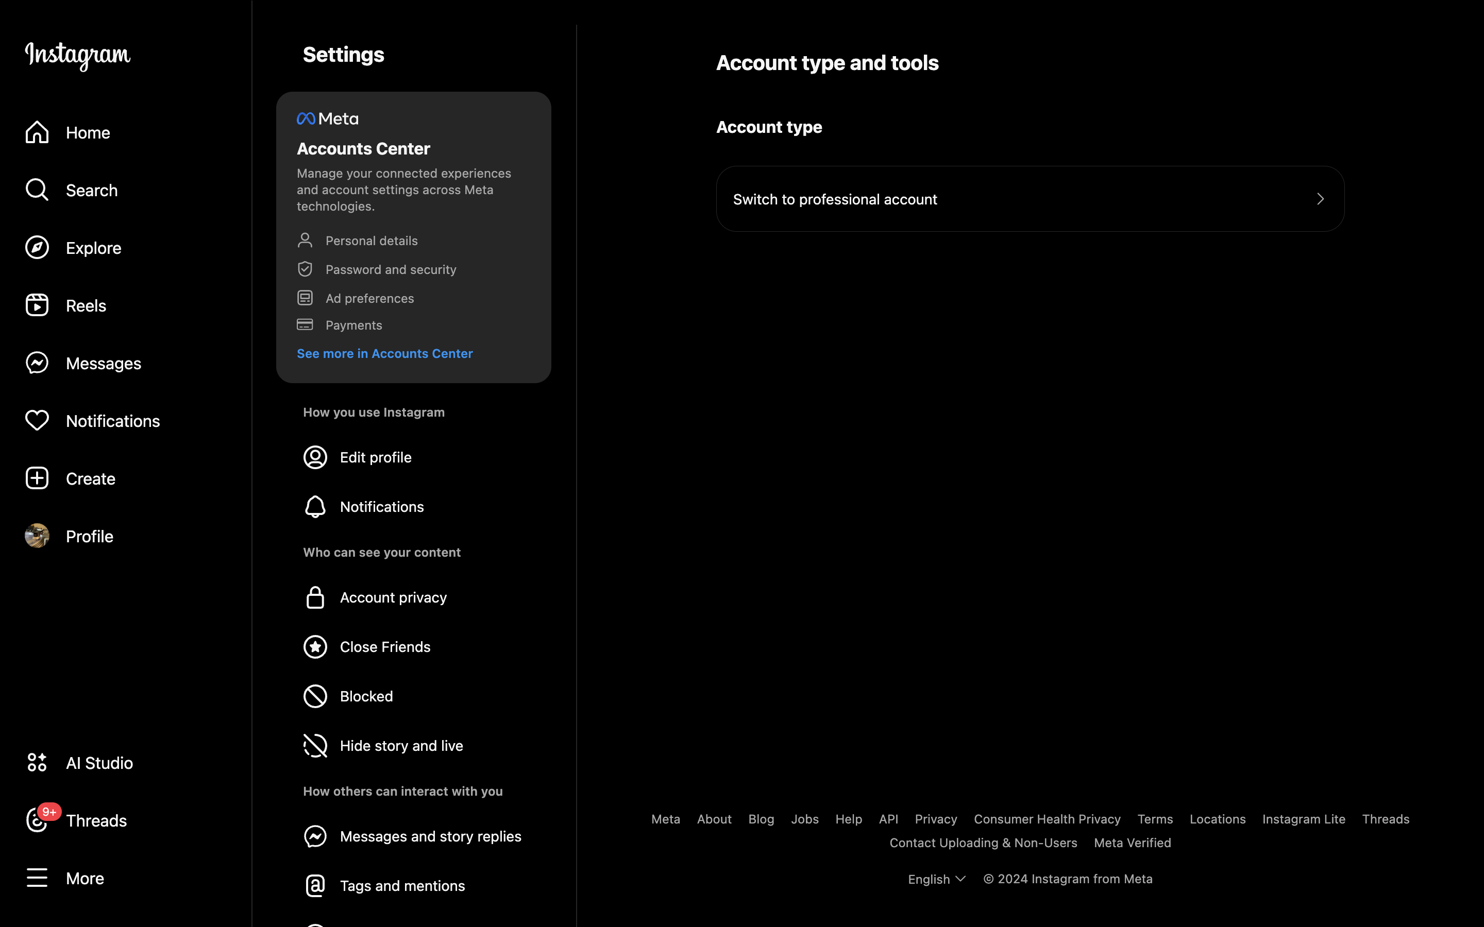Open the Threads footer link
The width and height of the screenshot is (1484, 927).
(x=1386, y=819)
